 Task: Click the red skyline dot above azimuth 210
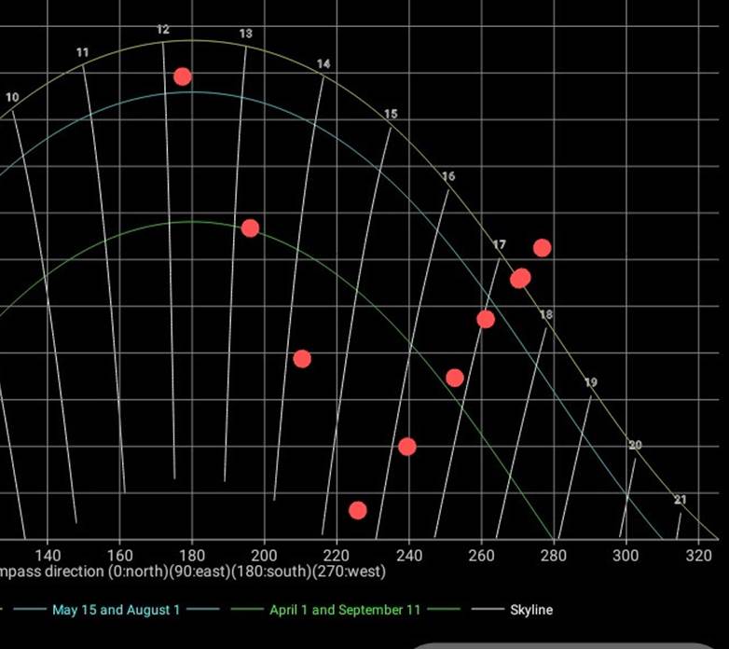[301, 359]
